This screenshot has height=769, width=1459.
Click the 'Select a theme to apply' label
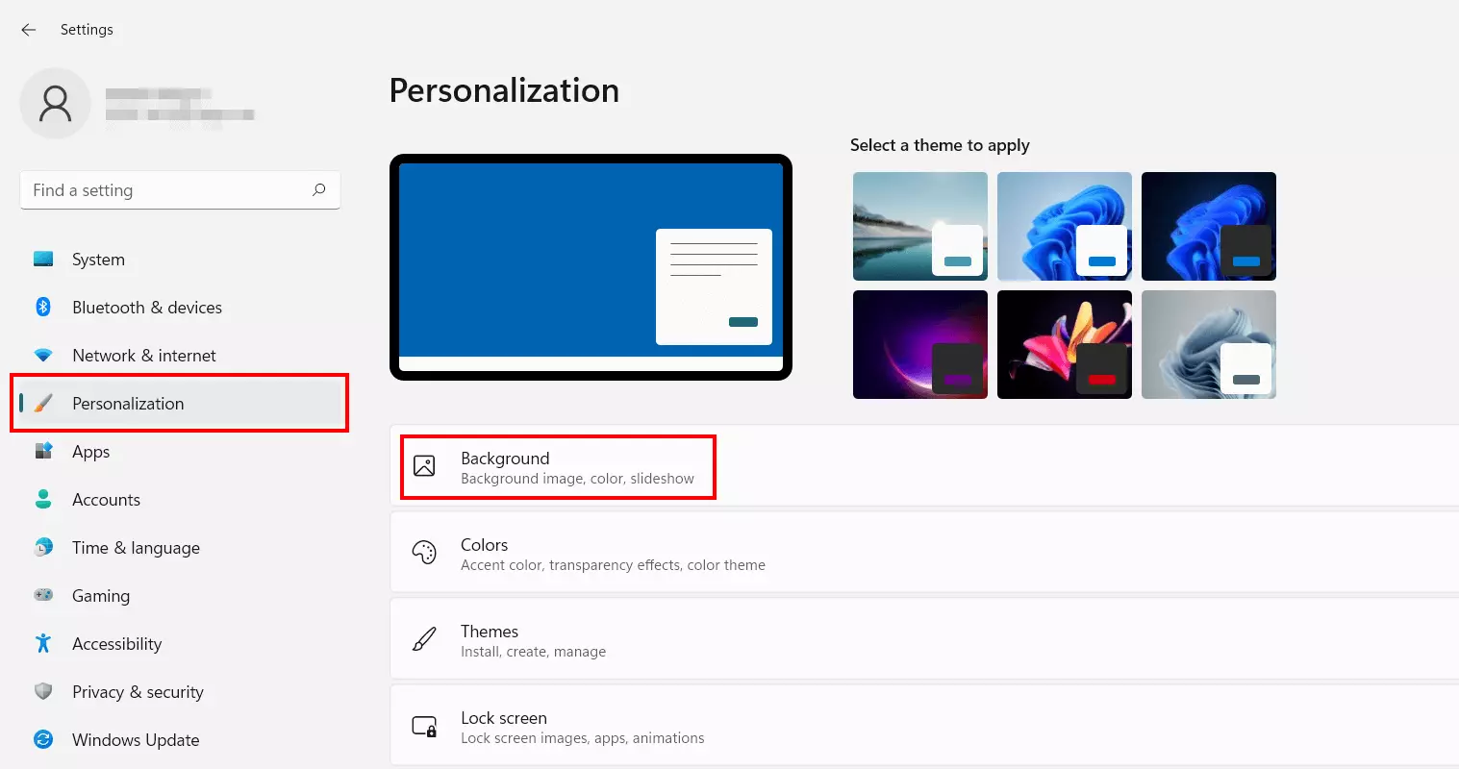940,145
